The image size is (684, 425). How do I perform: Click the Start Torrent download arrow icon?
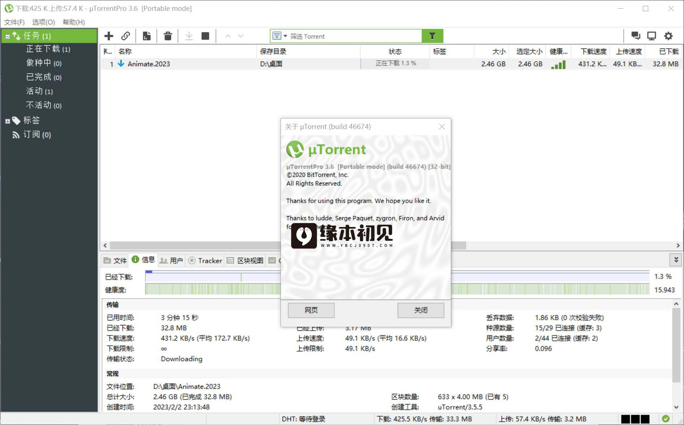click(189, 36)
